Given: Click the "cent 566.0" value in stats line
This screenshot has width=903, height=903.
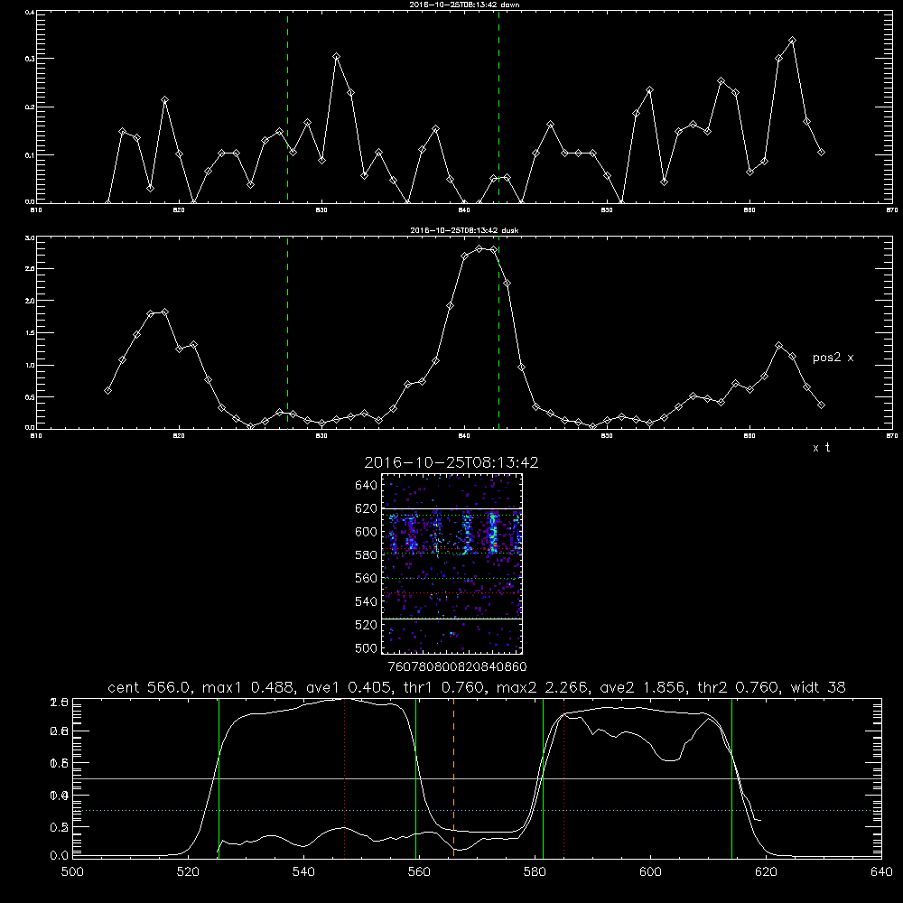Looking at the screenshot, I should (x=150, y=687).
